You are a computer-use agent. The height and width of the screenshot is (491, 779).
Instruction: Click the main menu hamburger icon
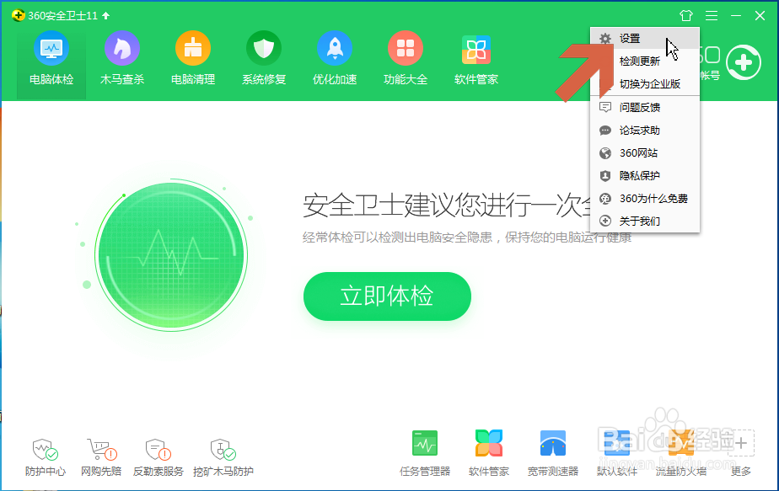[712, 16]
